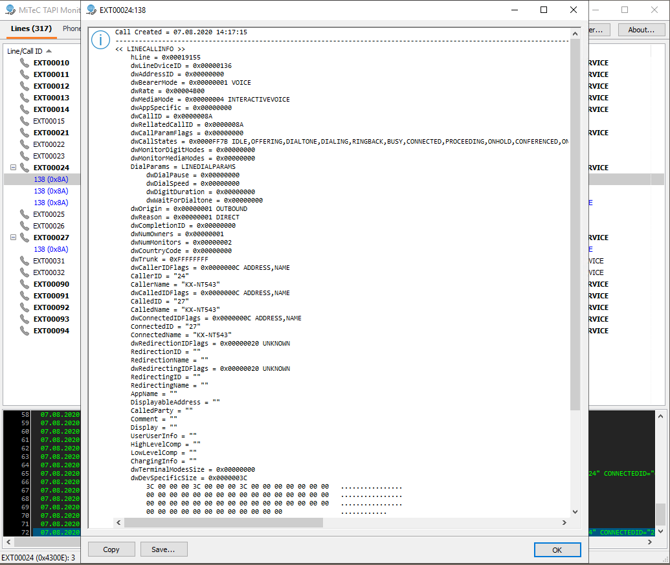Image resolution: width=670 pixels, height=565 pixels.
Task: Click the phone icon beside EXT00031
Action: coord(25,261)
